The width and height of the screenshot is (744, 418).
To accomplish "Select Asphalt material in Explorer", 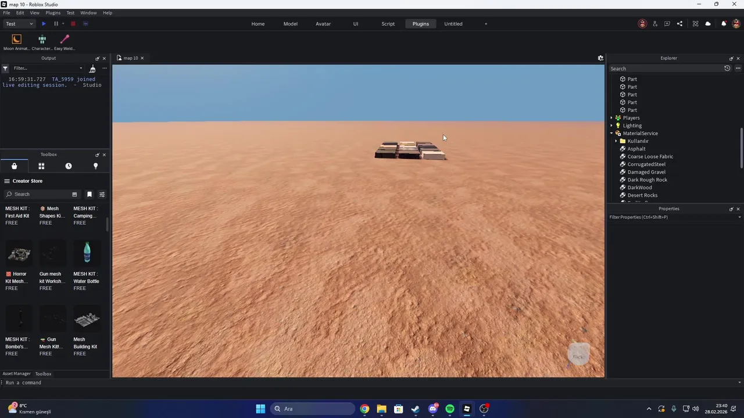I will coord(636,149).
